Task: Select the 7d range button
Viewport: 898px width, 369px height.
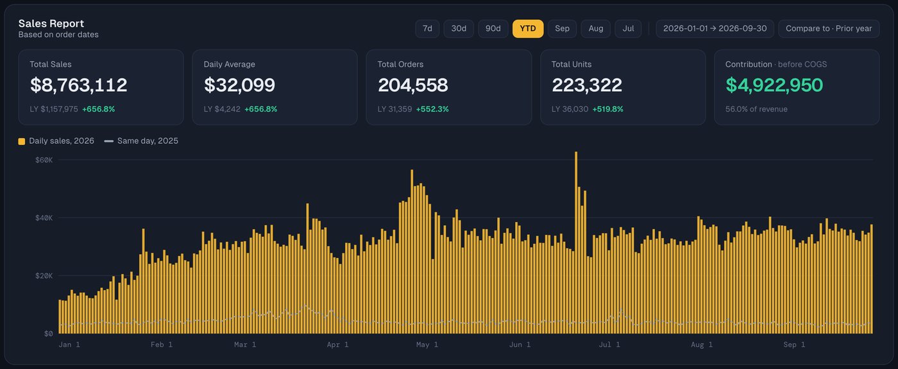Action: pos(427,29)
